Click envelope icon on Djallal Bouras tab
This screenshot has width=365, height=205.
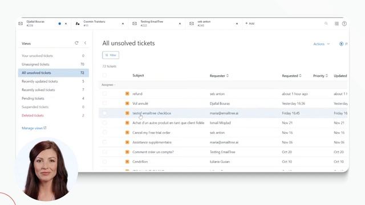point(21,23)
